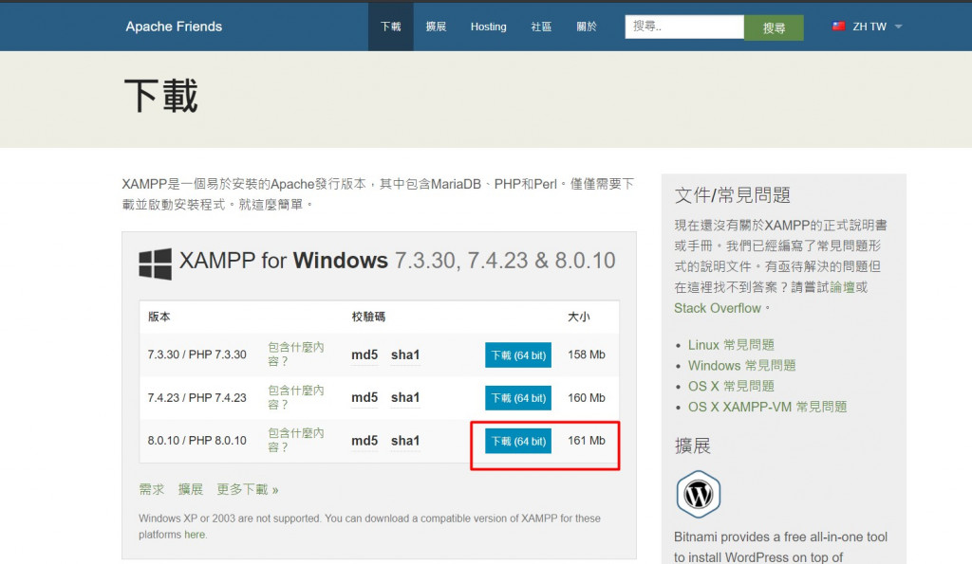972x564 pixels.
Task: Open the 下載 navigation tab
Action: point(390,27)
